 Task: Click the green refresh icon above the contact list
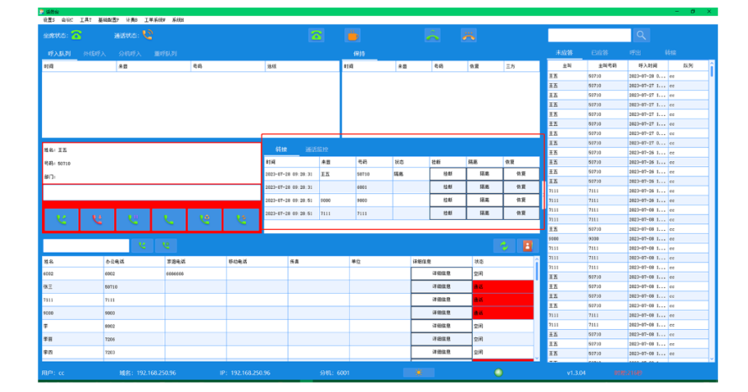(503, 245)
